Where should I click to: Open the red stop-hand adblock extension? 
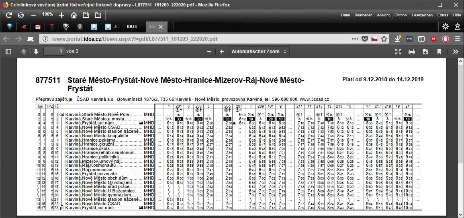[446, 39]
